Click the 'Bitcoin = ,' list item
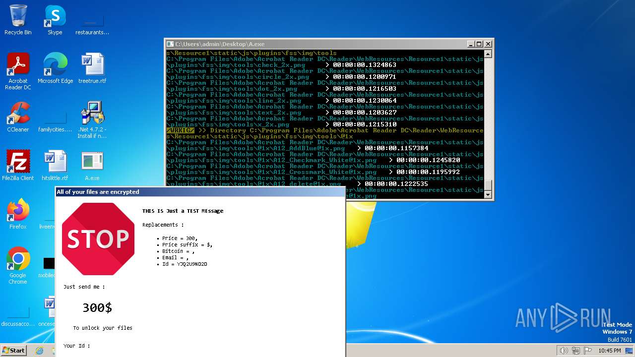The width and height of the screenshot is (635, 357). (178, 251)
